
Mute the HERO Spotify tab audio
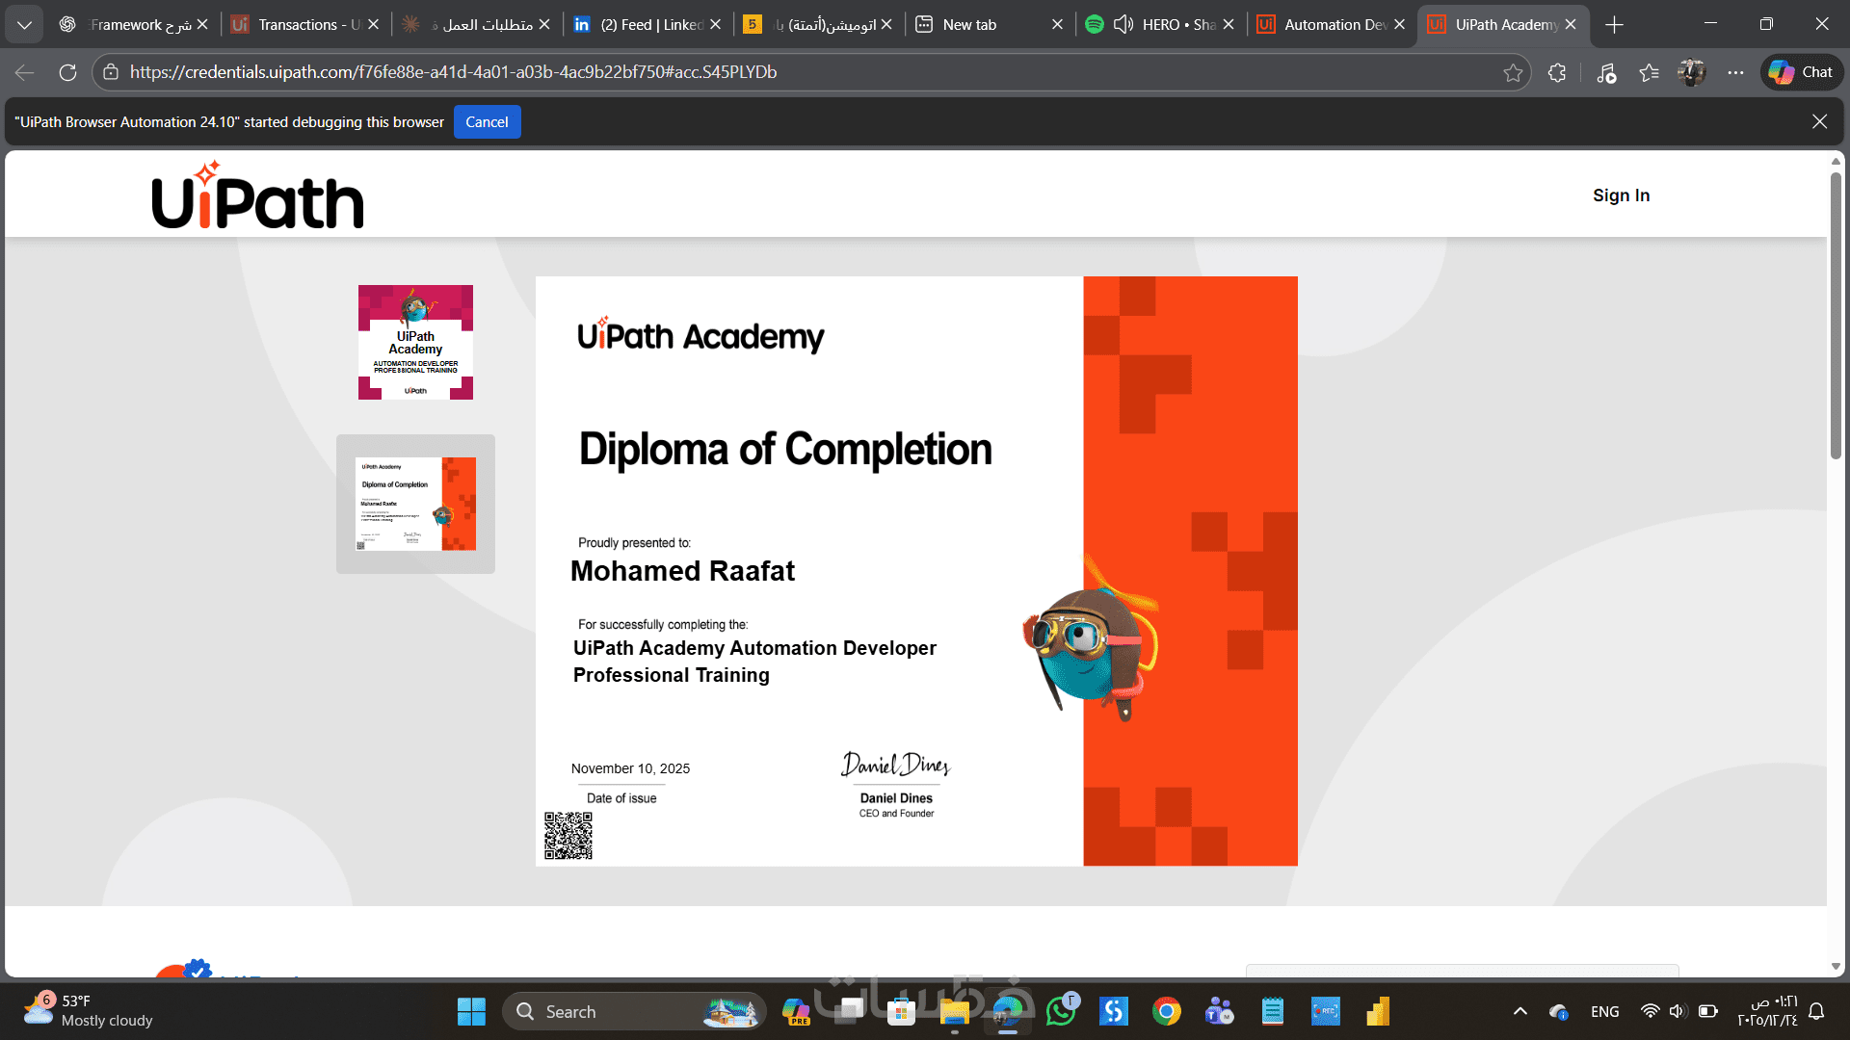pos(1123,24)
